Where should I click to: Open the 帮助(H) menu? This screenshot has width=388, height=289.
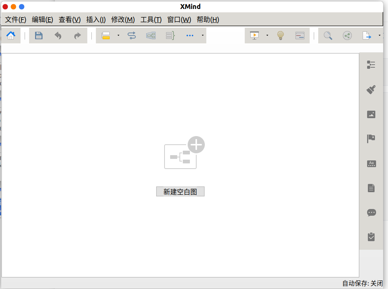(208, 19)
